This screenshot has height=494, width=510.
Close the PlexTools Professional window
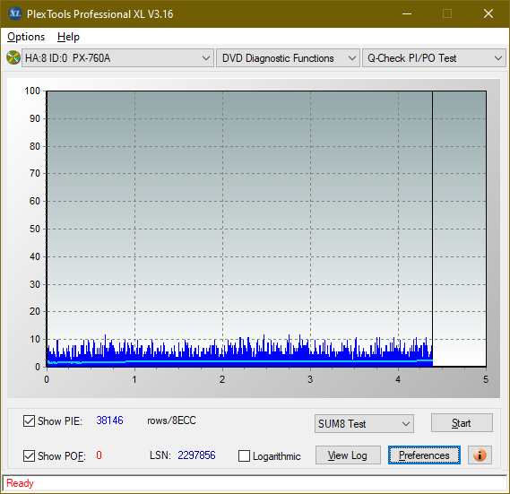click(x=488, y=13)
